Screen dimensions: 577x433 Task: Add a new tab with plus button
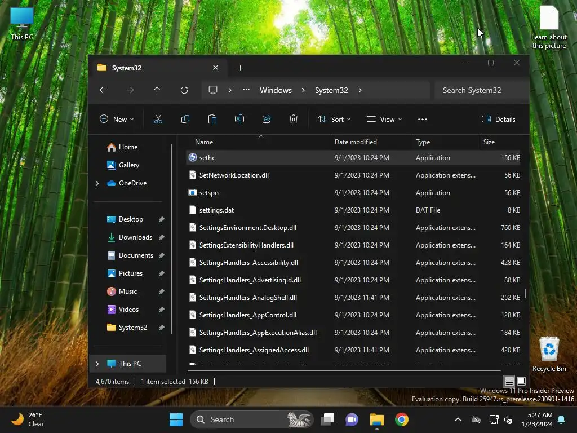240,68
